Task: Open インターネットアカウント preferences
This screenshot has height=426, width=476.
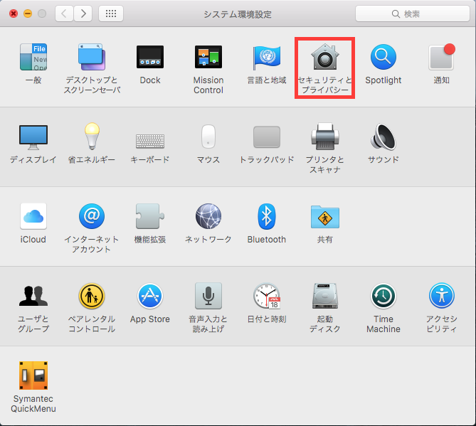Action: (92, 216)
